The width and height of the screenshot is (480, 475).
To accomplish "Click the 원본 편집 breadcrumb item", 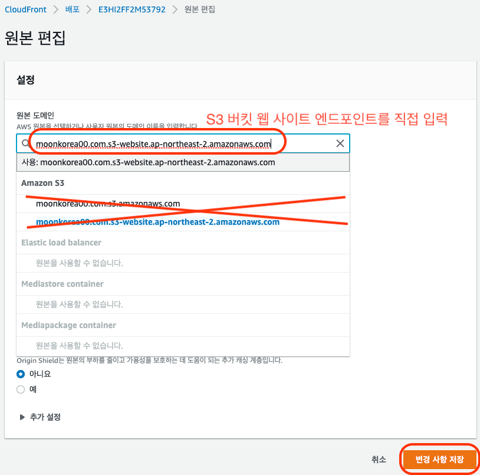I will pos(199,9).
